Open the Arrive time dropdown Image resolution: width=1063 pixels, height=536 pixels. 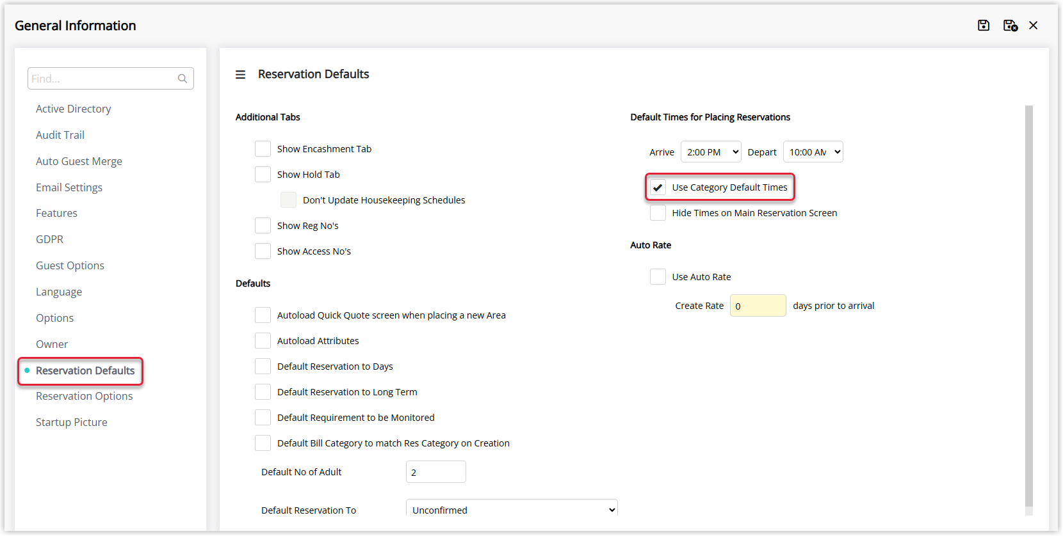711,152
